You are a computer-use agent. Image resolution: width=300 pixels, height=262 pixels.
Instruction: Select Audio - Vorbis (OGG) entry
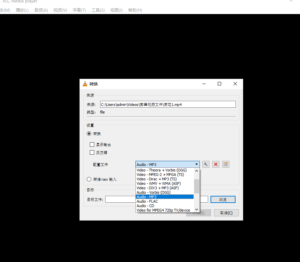(165, 192)
